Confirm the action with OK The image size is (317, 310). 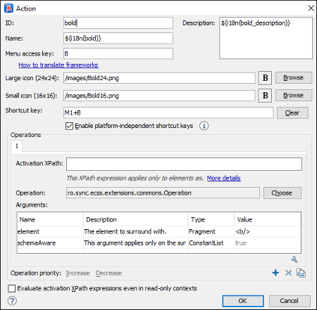(243, 301)
